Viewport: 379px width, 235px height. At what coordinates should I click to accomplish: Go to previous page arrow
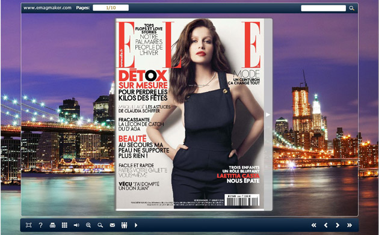[x=326, y=225]
